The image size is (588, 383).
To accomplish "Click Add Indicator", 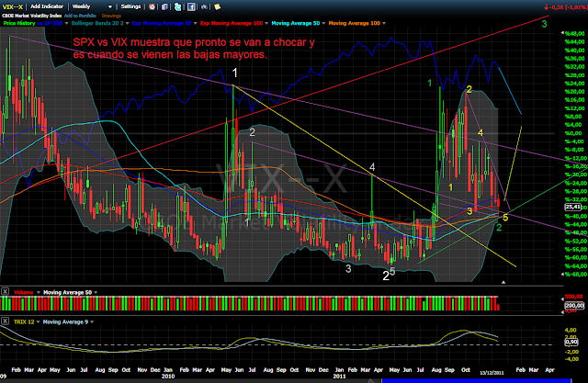I will pyautogui.click(x=47, y=6).
